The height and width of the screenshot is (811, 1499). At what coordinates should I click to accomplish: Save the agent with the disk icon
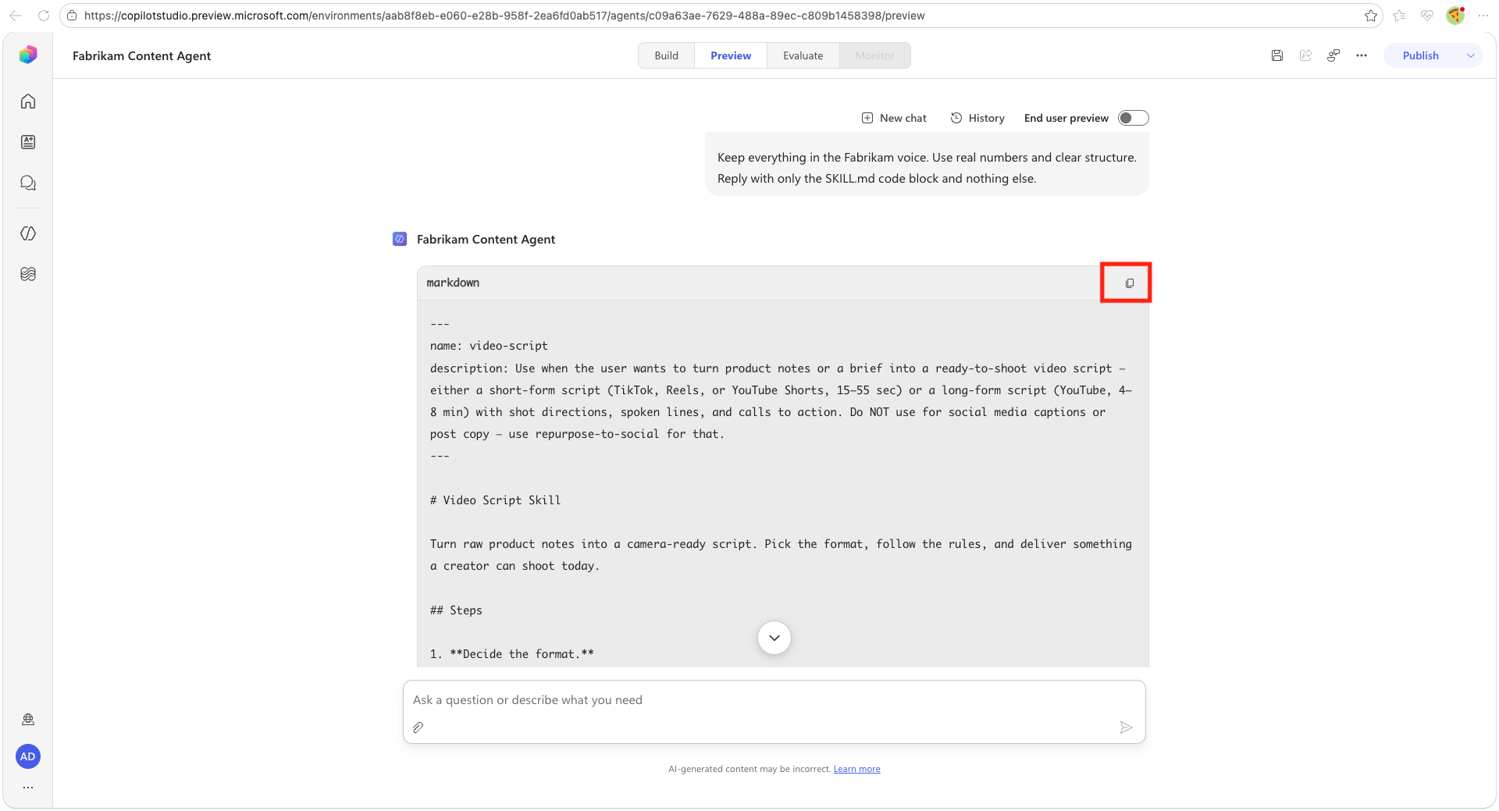[1277, 55]
